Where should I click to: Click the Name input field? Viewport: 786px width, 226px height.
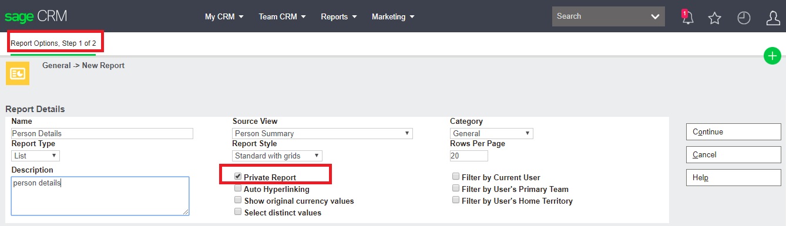(x=102, y=133)
